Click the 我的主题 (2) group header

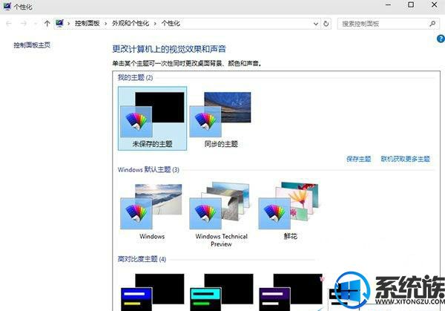[136, 77]
